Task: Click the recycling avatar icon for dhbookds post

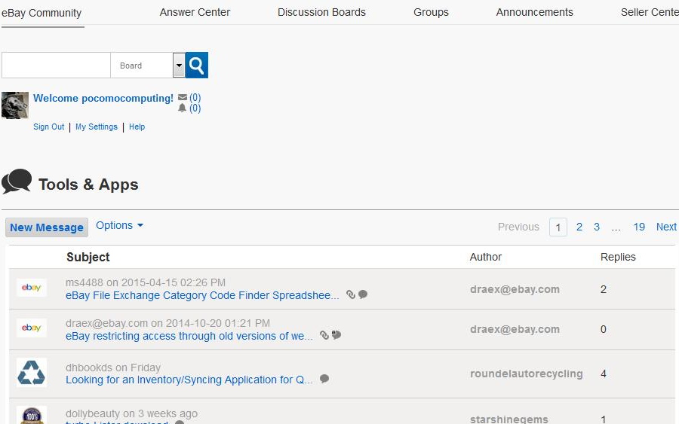Action: click(x=32, y=373)
